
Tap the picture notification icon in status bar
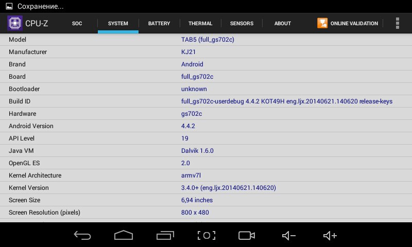(x=9, y=6)
